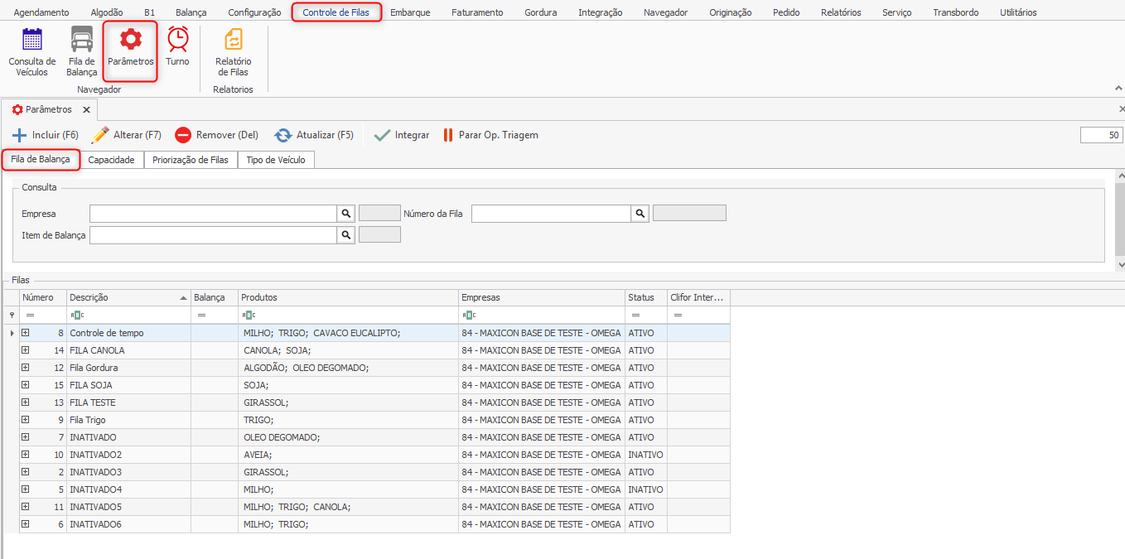The width and height of the screenshot is (1125, 559).
Task: Open Fila de Balança truck icon
Action: (x=82, y=40)
